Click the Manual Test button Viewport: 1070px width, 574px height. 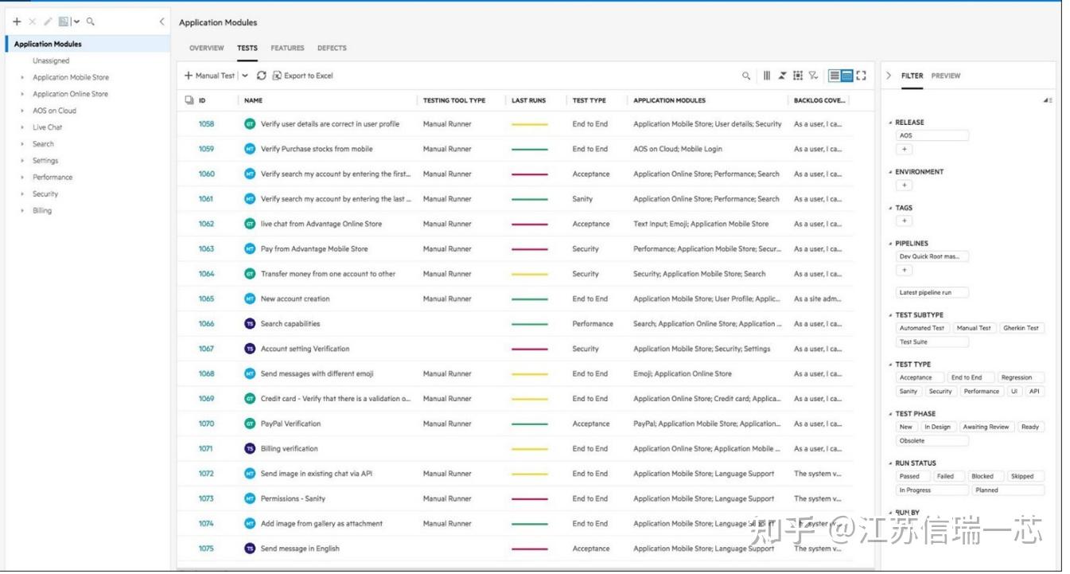click(x=212, y=76)
